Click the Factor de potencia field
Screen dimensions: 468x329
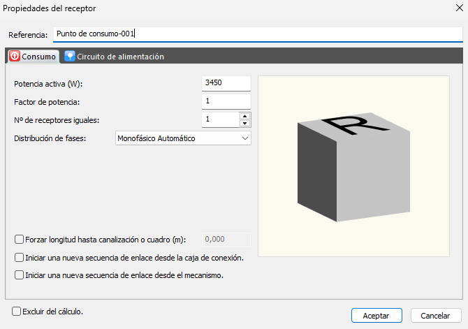tap(226, 102)
